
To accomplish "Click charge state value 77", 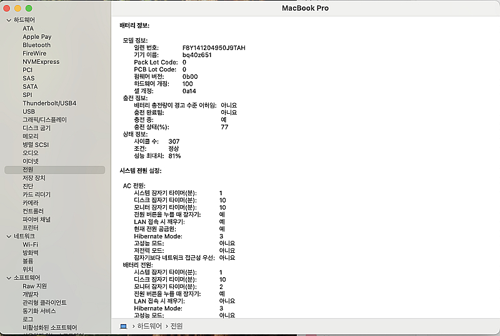I will 224,127.
